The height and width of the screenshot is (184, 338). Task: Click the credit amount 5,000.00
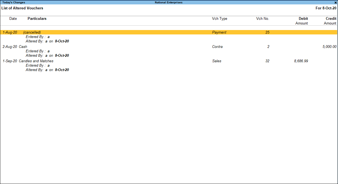pyautogui.click(x=329, y=47)
